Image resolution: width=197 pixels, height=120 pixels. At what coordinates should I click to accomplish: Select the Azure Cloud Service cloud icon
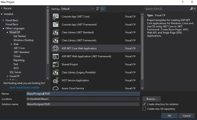(55, 88)
